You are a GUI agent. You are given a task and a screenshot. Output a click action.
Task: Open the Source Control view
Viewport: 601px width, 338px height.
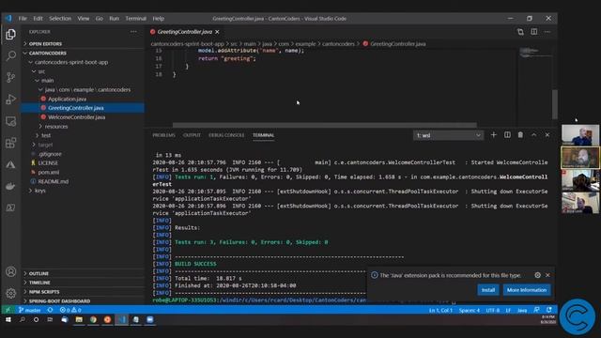(x=10, y=77)
